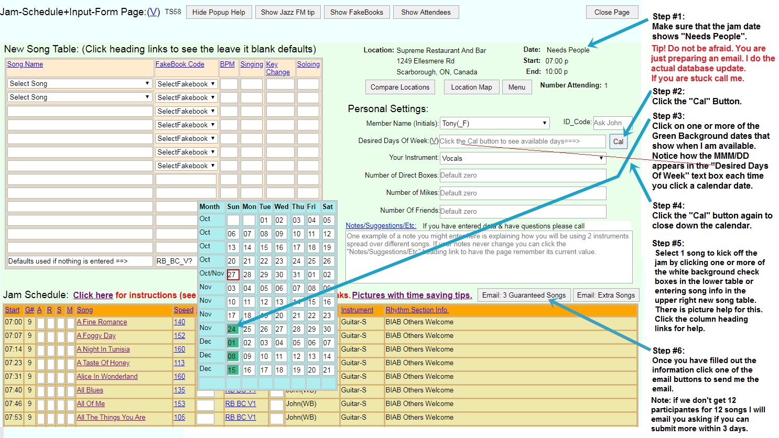Image resolution: width=779 pixels, height=438 pixels.
Task: Focus the Number Of Friends field
Action: tap(523, 211)
